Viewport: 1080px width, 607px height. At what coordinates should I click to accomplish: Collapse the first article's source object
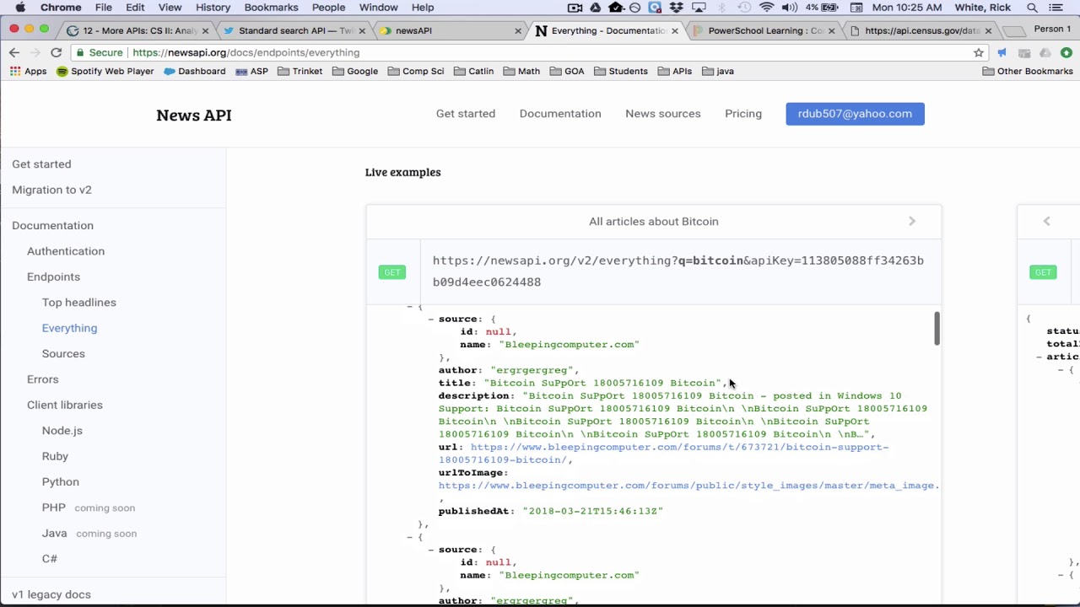tap(430, 319)
